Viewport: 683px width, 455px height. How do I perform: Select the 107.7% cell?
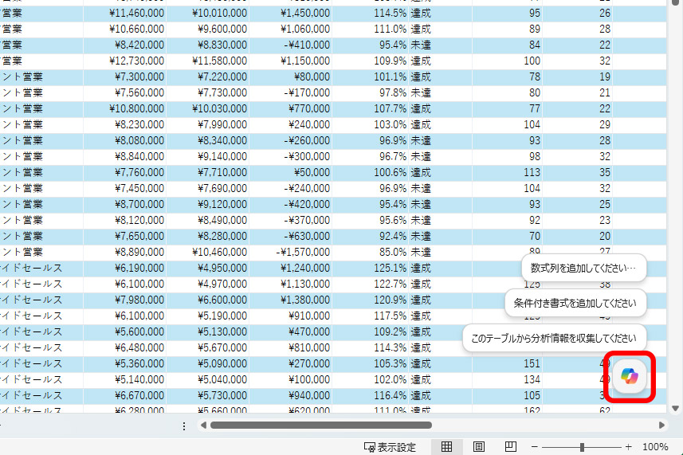point(371,109)
